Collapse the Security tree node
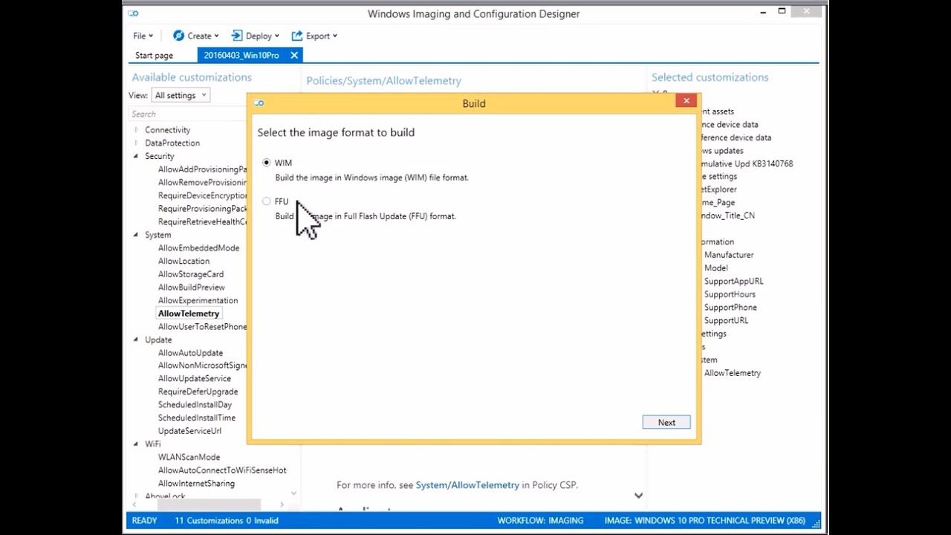This screenshot has width=951, height=535. pos(136,156)
